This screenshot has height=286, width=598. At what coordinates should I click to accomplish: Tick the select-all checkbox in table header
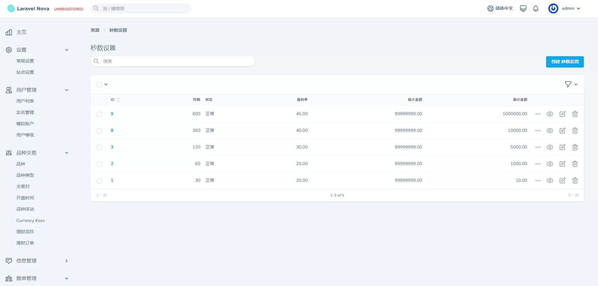pyautogui.click(x=99, y=84)
